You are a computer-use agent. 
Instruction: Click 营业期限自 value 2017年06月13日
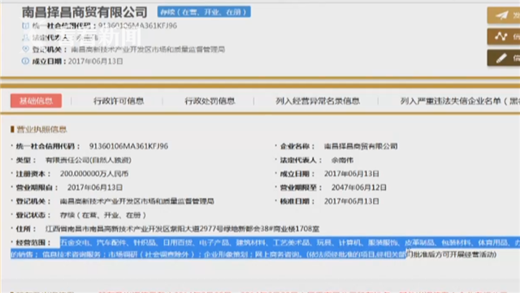tap(95, 187)
